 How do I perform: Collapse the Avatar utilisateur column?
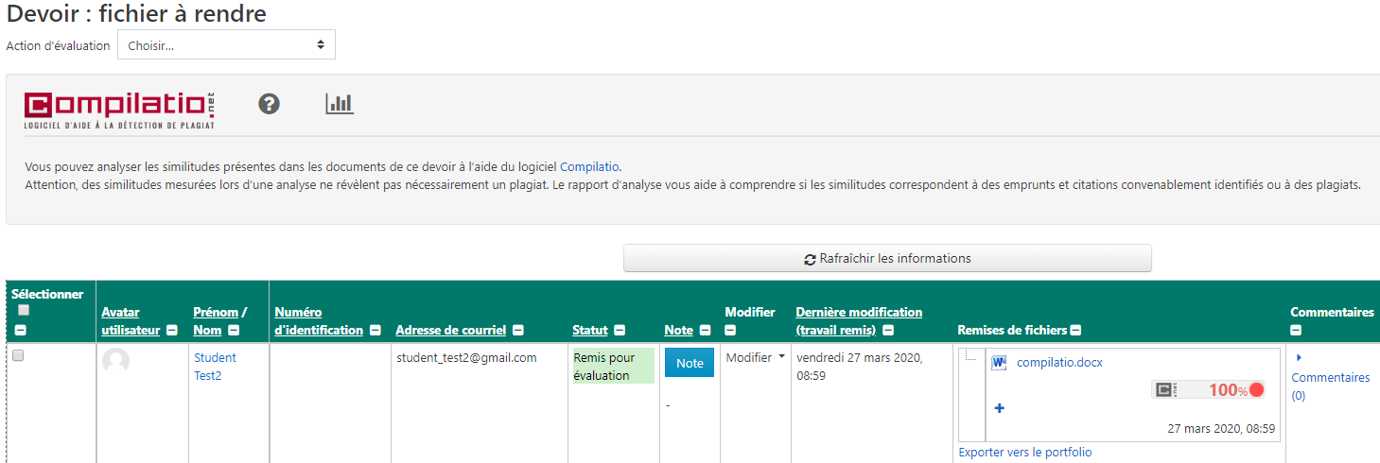pyautogui.click(x=171, y=331)
